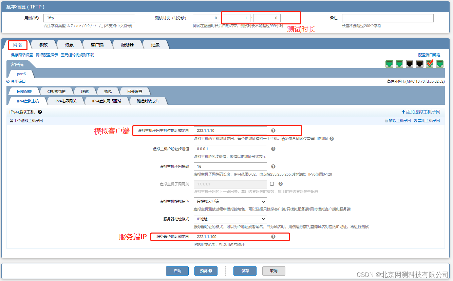This screenshot has height=281, width=453.
Task: Select the first black port icon
Action: 410,64
